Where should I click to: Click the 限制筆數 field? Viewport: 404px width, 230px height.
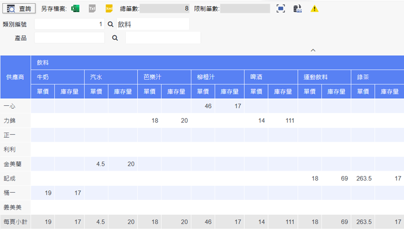pyautogui.click(x=245, y=9)
